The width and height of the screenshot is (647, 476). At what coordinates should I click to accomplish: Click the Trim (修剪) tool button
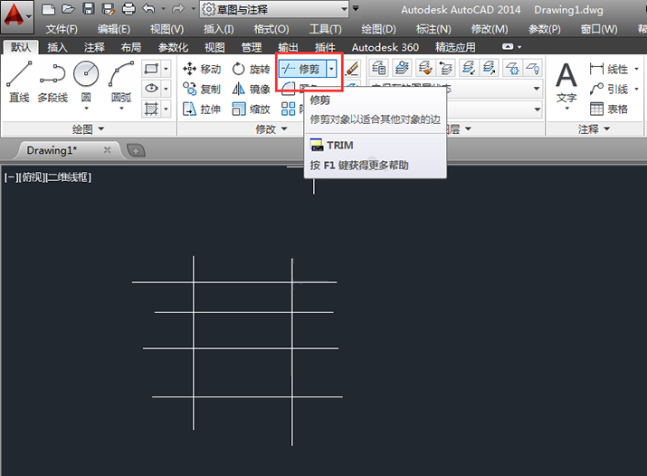pos(302,69)
